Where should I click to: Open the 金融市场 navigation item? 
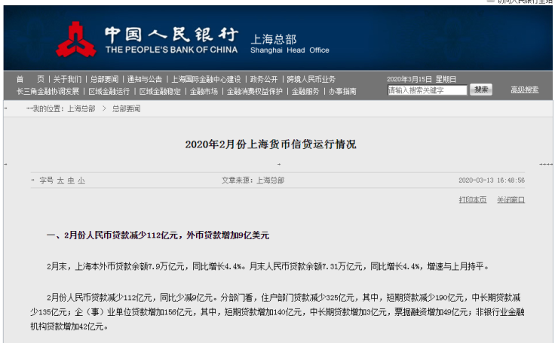(204, 91)
